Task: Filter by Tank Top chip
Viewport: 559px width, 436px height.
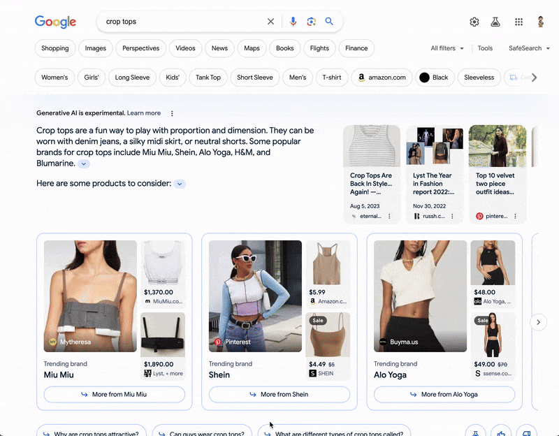Action: coord(208,78)
